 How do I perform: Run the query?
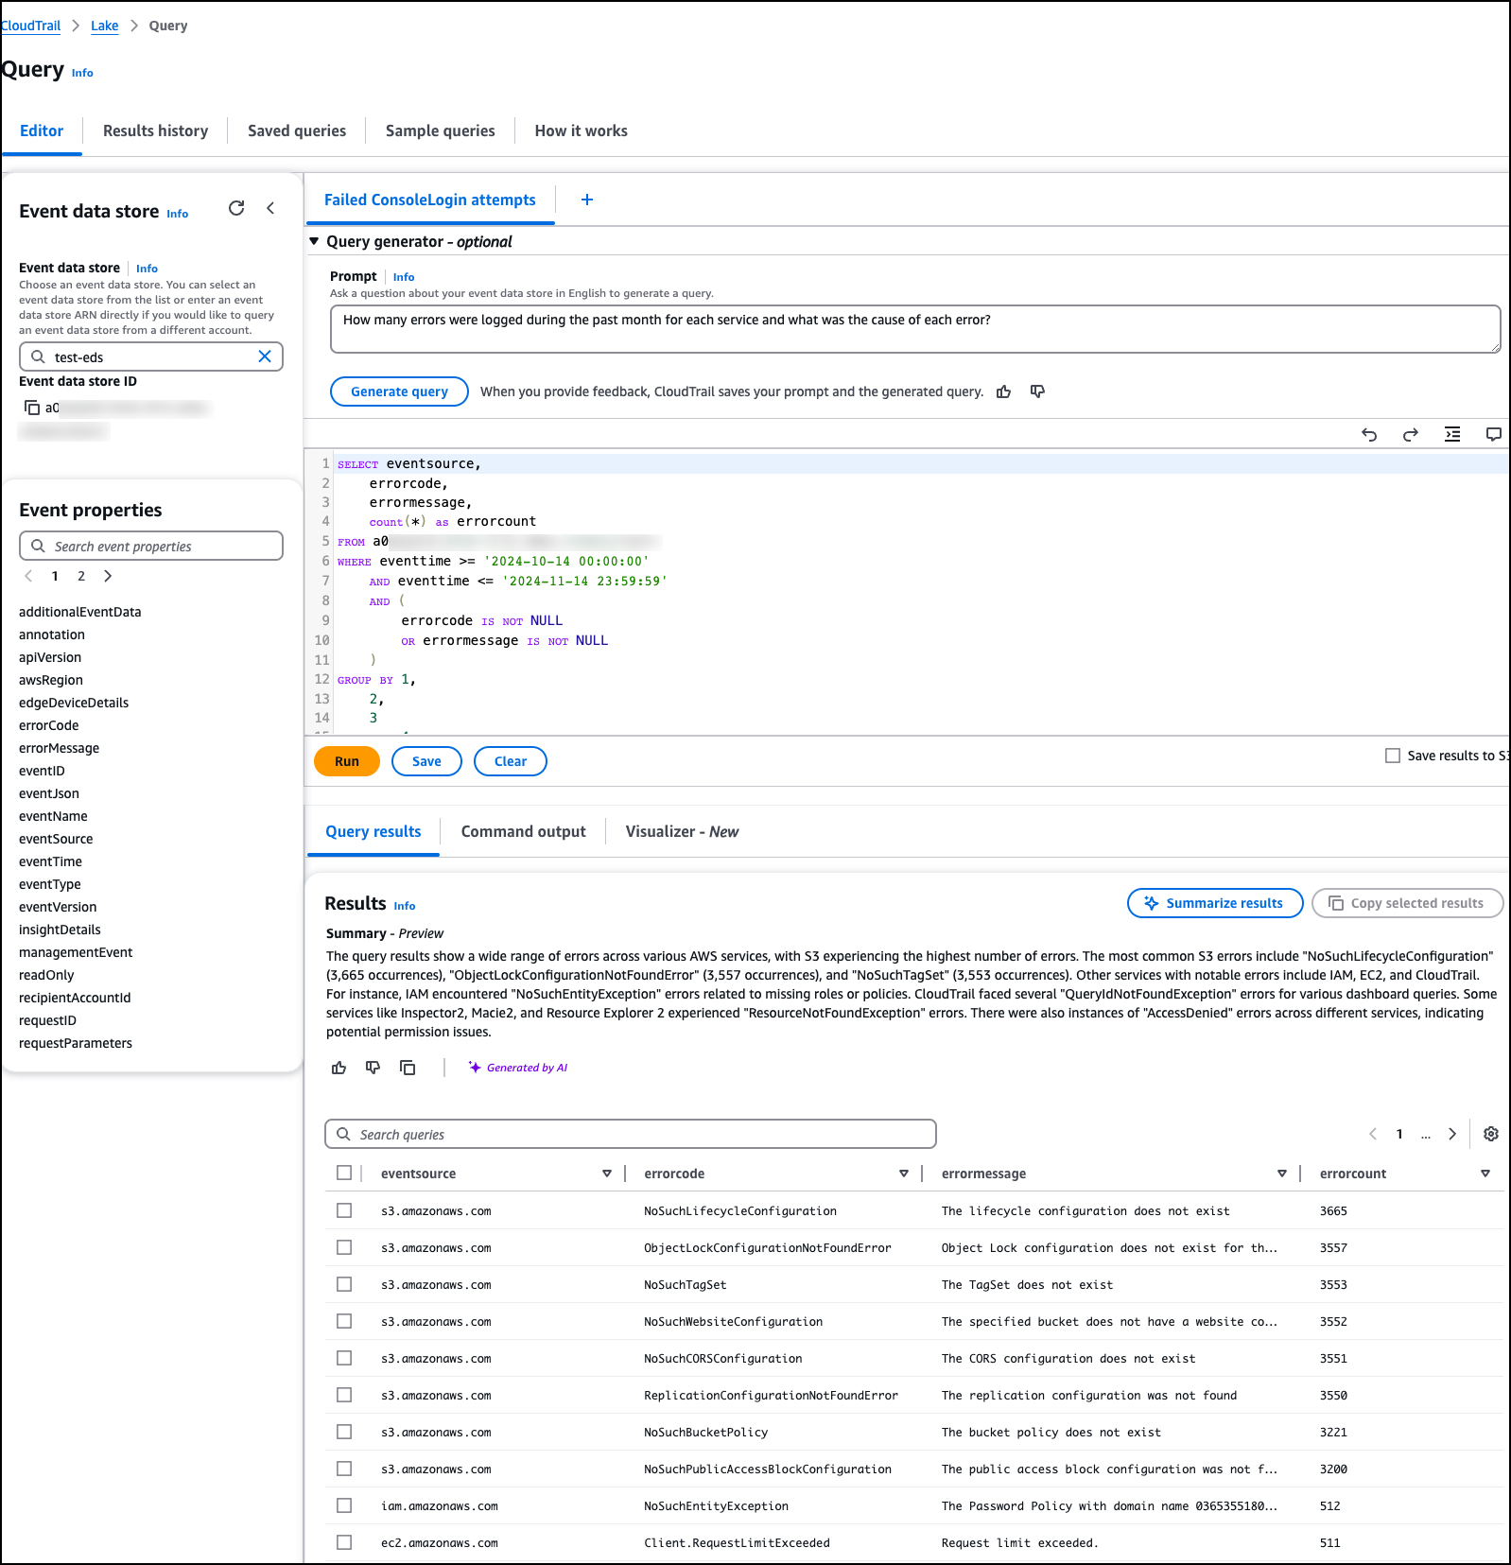[347, 761]
